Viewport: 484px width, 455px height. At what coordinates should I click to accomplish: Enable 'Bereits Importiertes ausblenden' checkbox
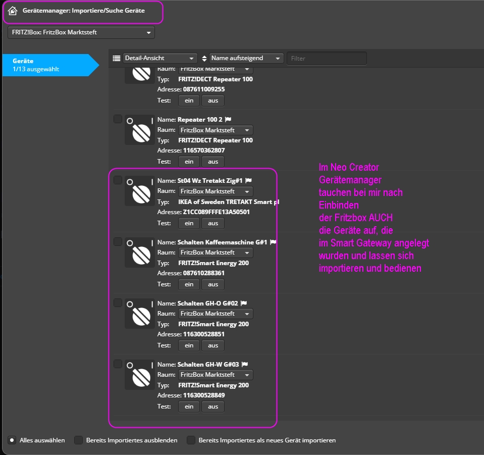78,440
